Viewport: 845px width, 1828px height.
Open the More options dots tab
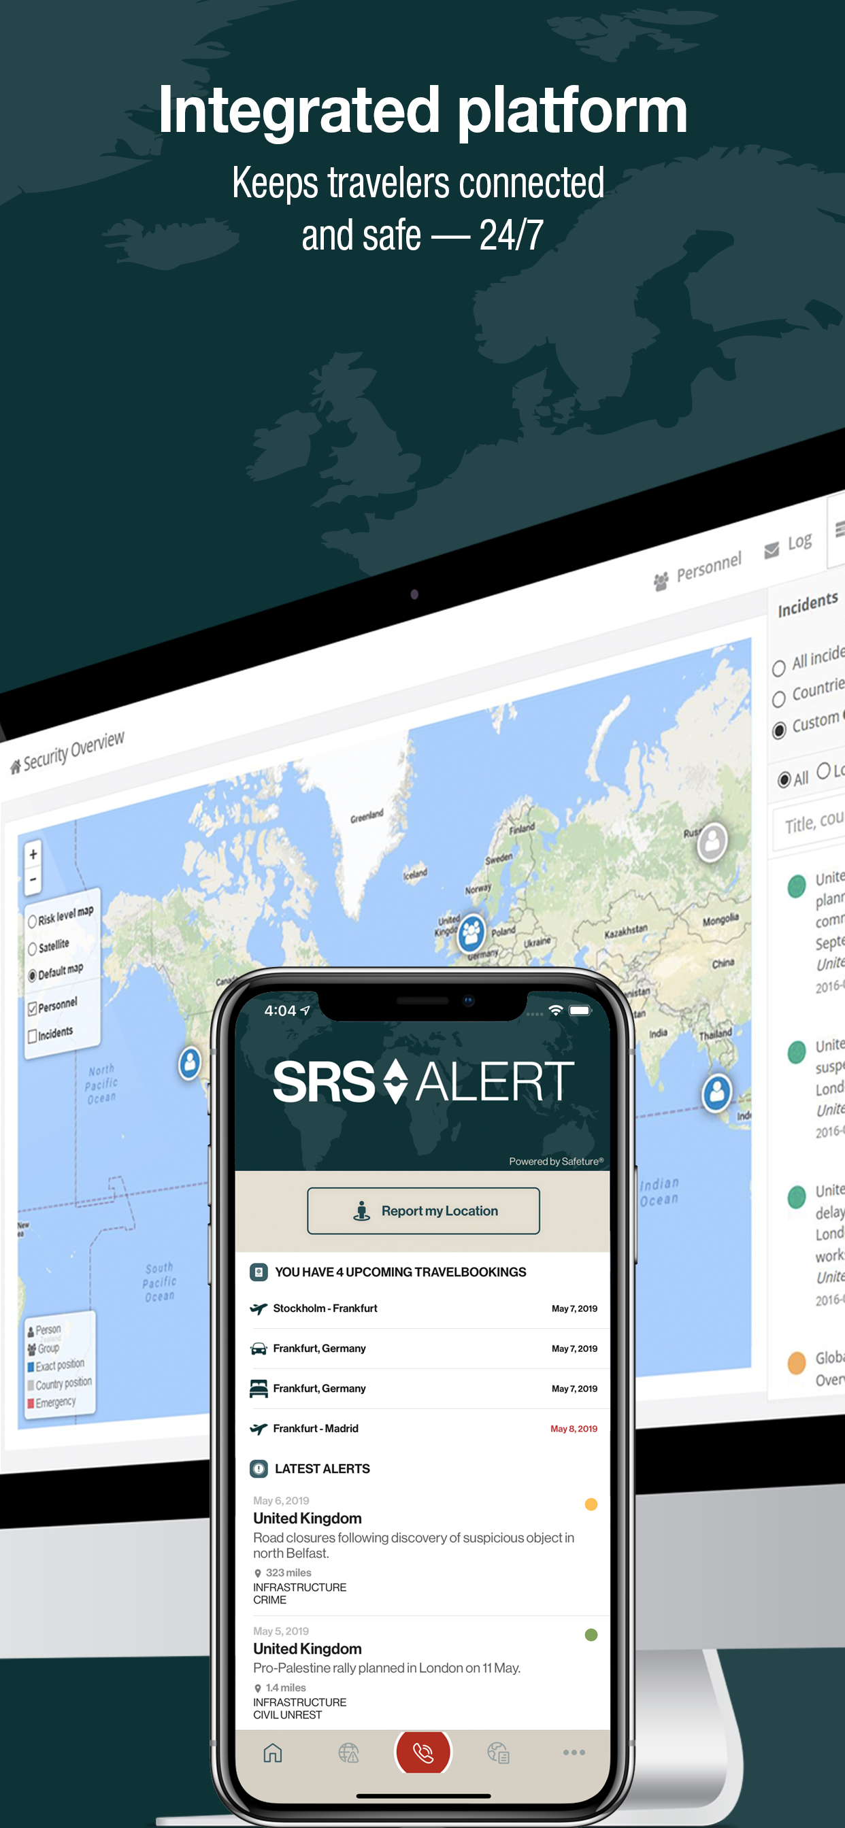(x=574, y=1752)
